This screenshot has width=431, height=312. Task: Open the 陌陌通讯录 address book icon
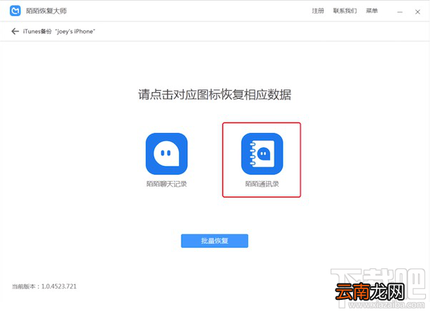(x=262, y=154)
